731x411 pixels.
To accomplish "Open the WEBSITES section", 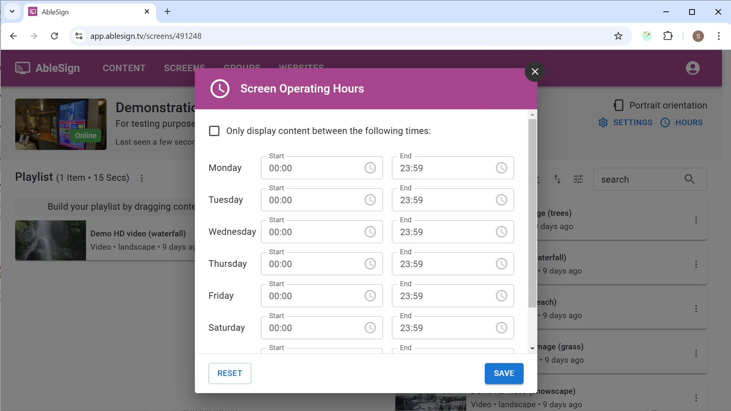I will pyautogui.click(x=301, y=68).
